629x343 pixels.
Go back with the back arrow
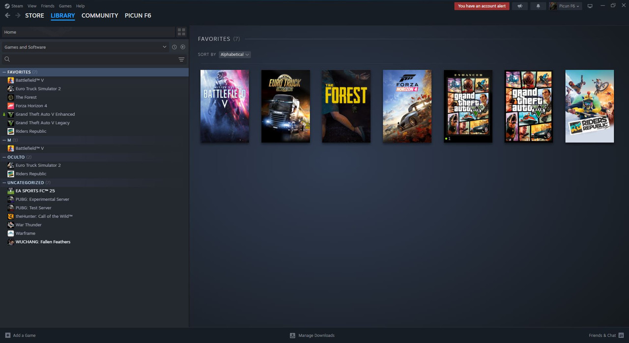(x=7, y=16)
